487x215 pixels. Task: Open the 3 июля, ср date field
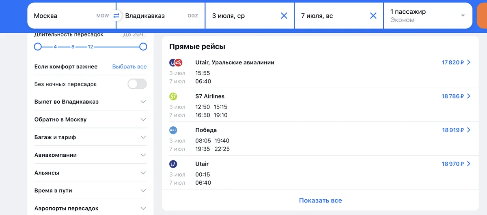coord(250,16)
